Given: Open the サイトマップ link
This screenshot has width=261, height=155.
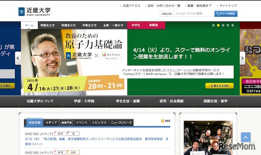Looking at the screenshot, I should 227,6.
